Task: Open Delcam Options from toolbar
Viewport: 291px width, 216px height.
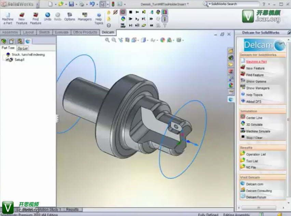Action: pos(70,17)
